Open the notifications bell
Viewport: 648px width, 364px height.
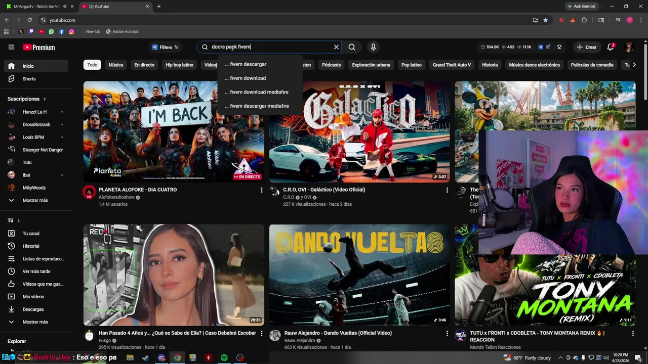click(611, 47)
